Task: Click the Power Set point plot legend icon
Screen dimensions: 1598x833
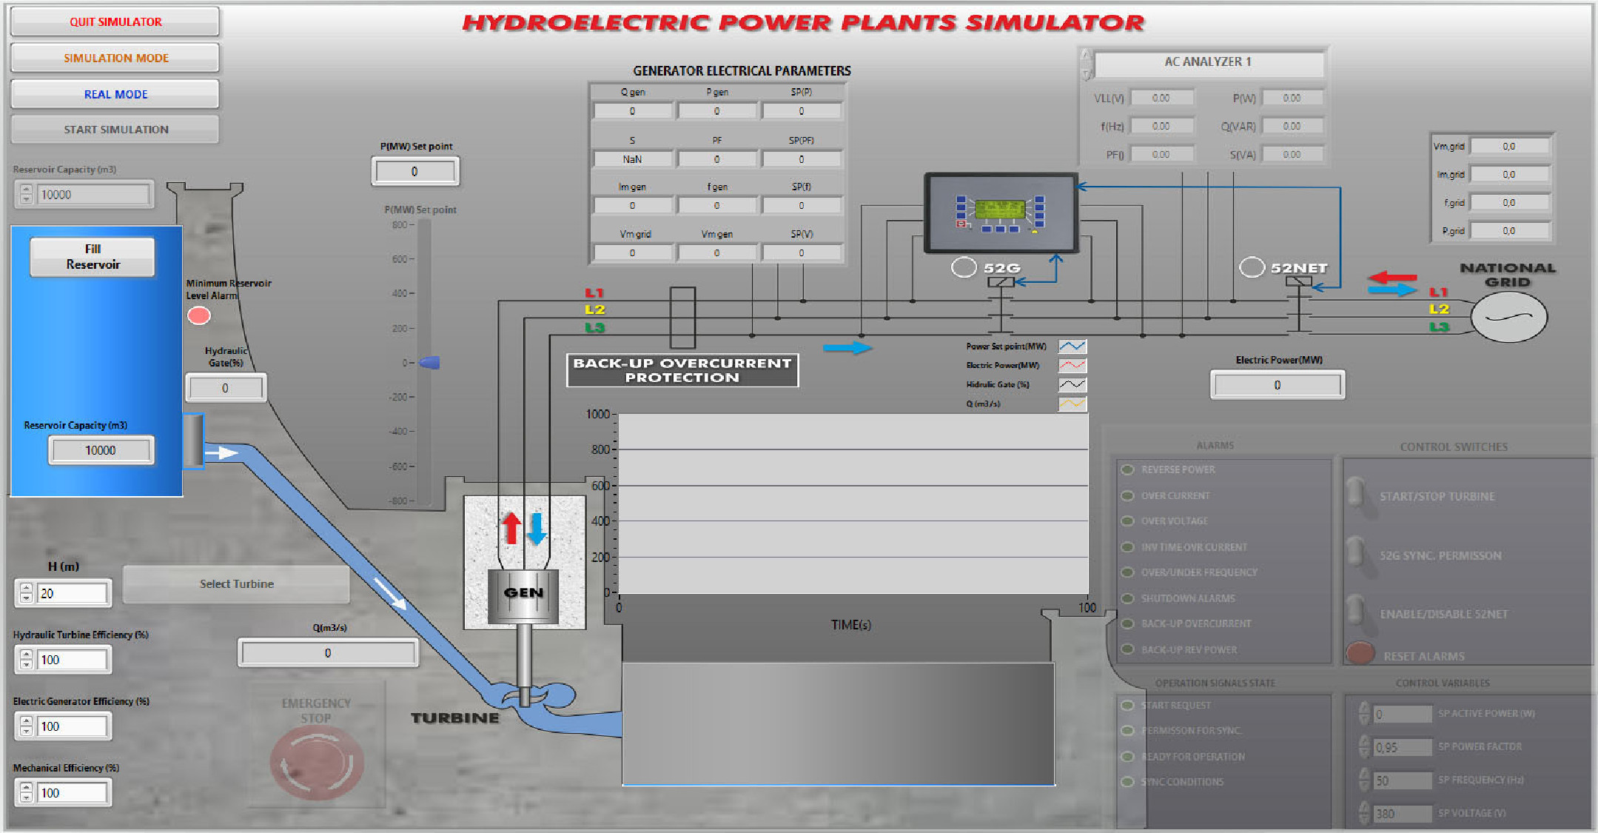Action: [1072, 347]
